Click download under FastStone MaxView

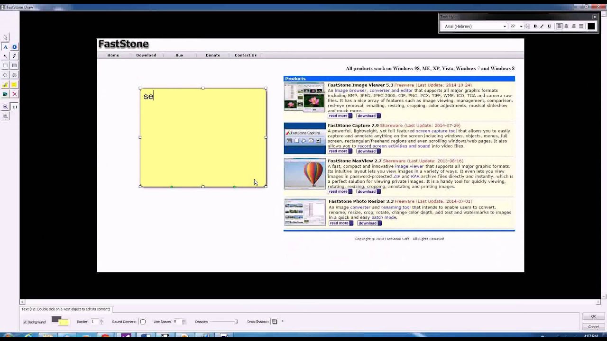tap(368, 192)
